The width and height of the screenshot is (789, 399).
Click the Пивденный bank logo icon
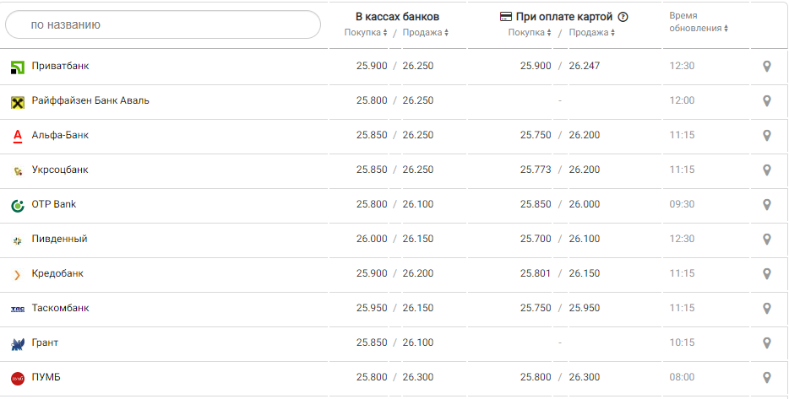tap(18, 240)
